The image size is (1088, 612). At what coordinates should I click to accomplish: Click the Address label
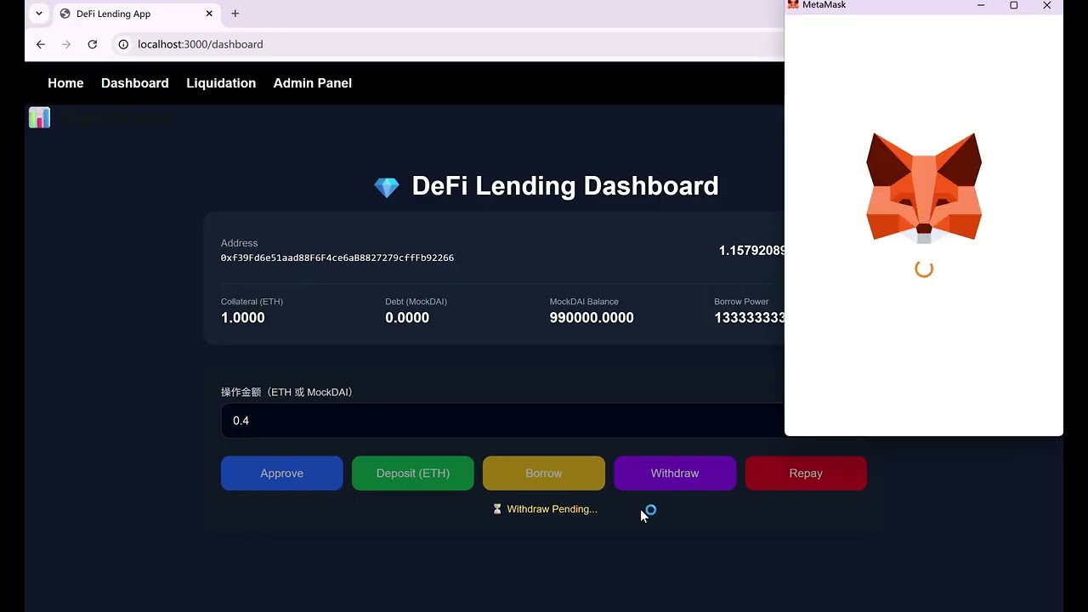click(x=239, y=243)
